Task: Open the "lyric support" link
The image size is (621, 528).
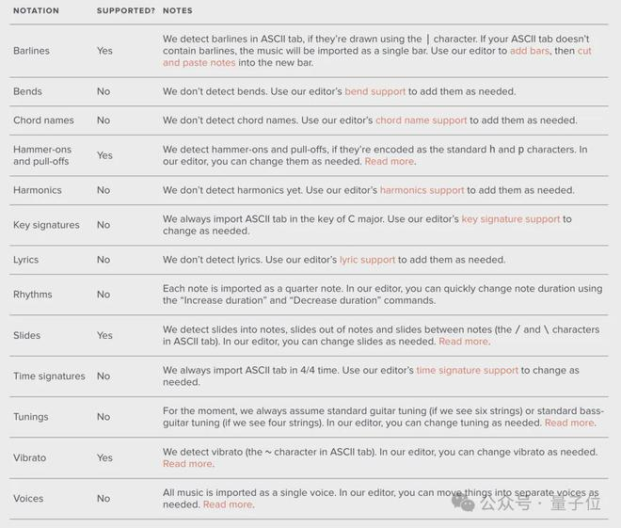Action: [x=367, y=260]
